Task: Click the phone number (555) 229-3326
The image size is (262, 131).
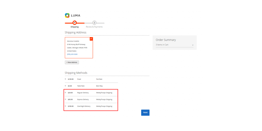Action: (x=72, y=54)
